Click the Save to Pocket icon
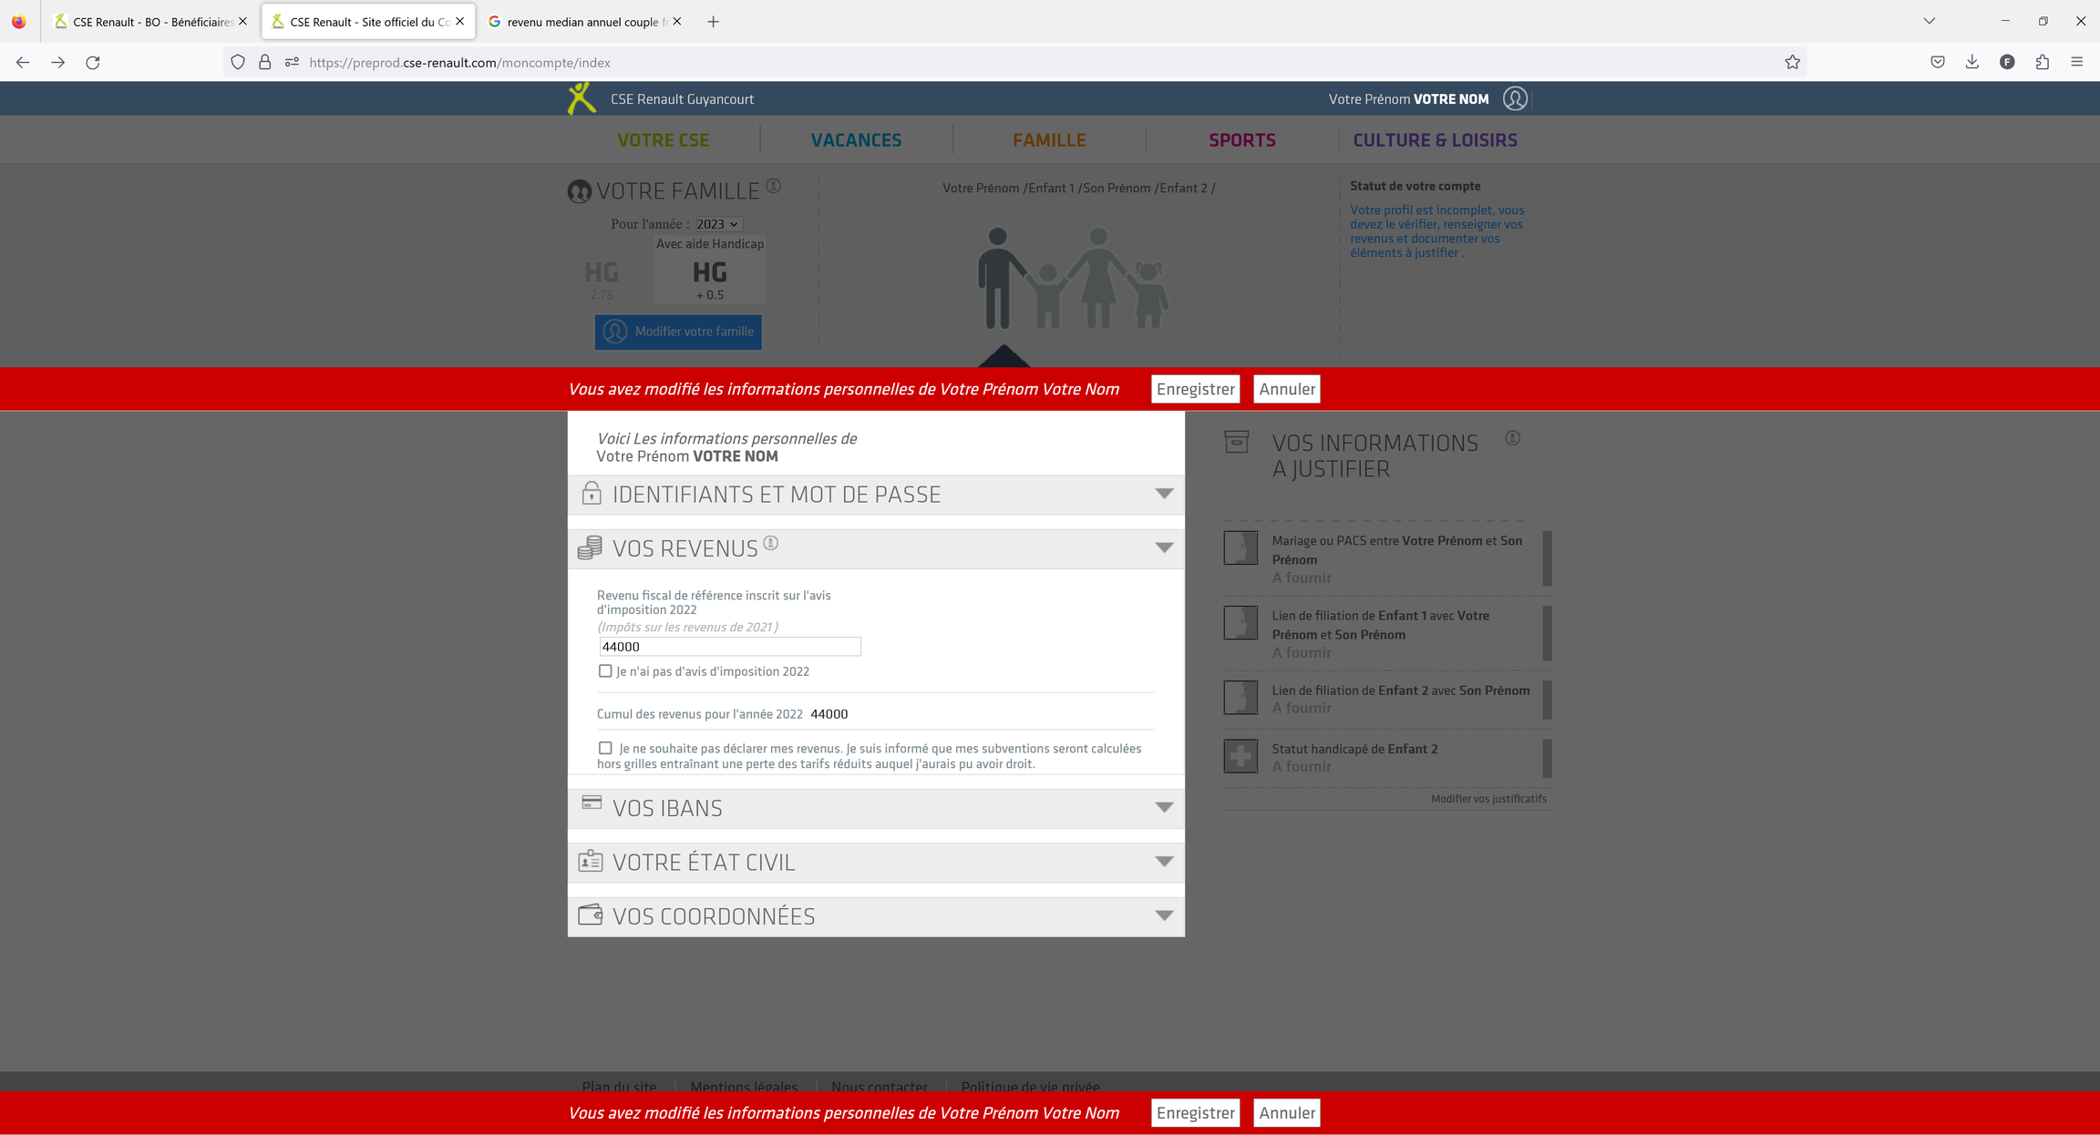This screenshot has height=1135, width=2100. [x=1938, y=62]
